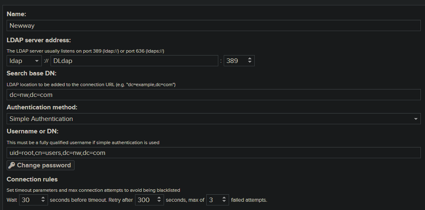
Task: Increase the max failed attempts
Action: [x=224, y=198]
